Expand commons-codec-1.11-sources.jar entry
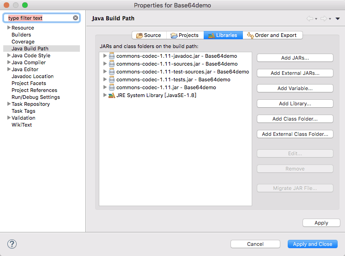Image resolution: width=345 pixels, height=256 pixels. [105, 64]
